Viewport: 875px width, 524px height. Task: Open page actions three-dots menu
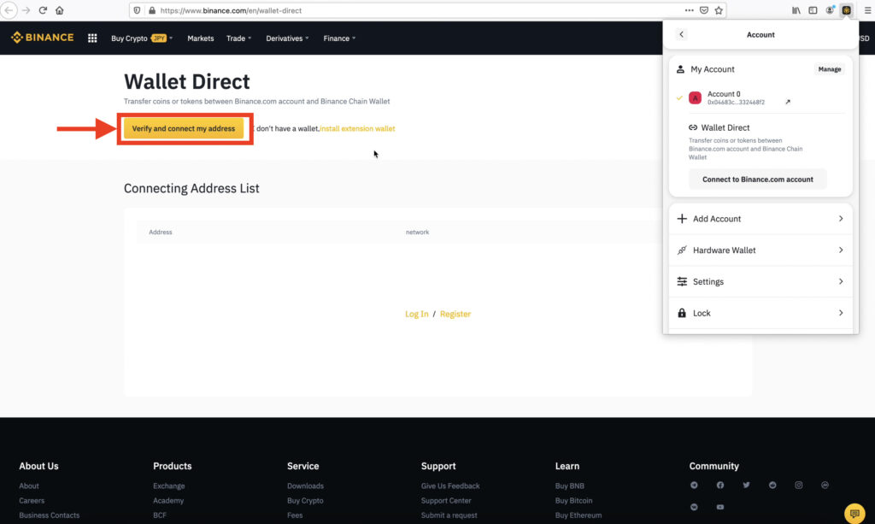coord(690,10)
